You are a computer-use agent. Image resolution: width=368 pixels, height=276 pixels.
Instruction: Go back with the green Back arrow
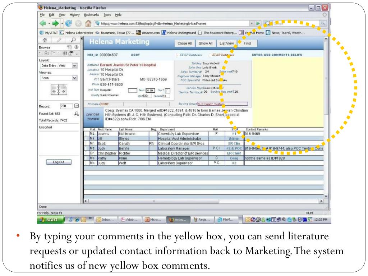tap(43, 23)
